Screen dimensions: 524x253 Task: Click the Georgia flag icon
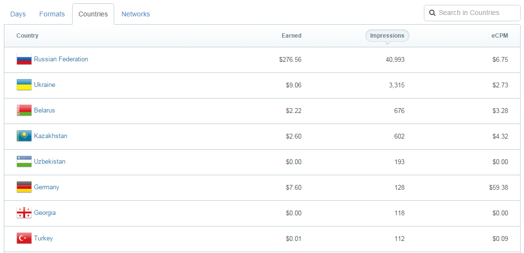[x=24, y=213]
